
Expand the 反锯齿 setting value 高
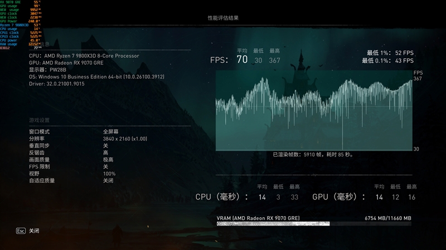(x=105, y=153)
